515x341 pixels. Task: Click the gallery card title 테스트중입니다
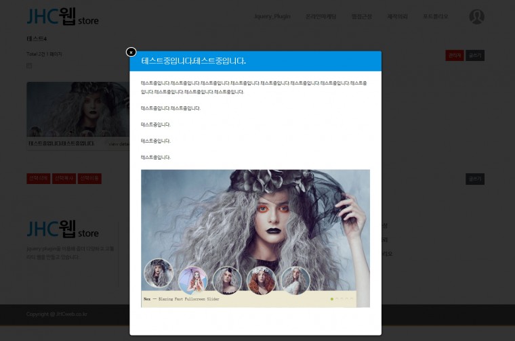pyautogui.click(x=62, y=143)
